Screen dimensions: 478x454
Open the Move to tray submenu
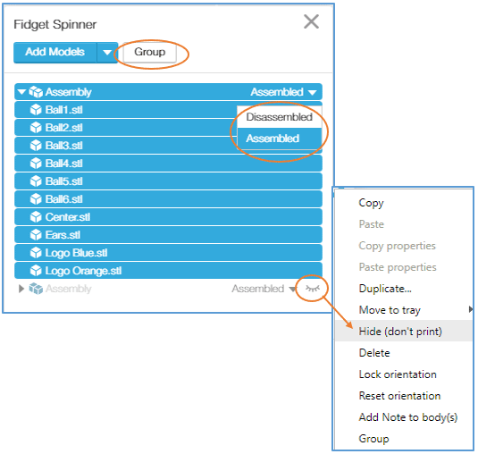pyautogui.click(x=404, y=310)
